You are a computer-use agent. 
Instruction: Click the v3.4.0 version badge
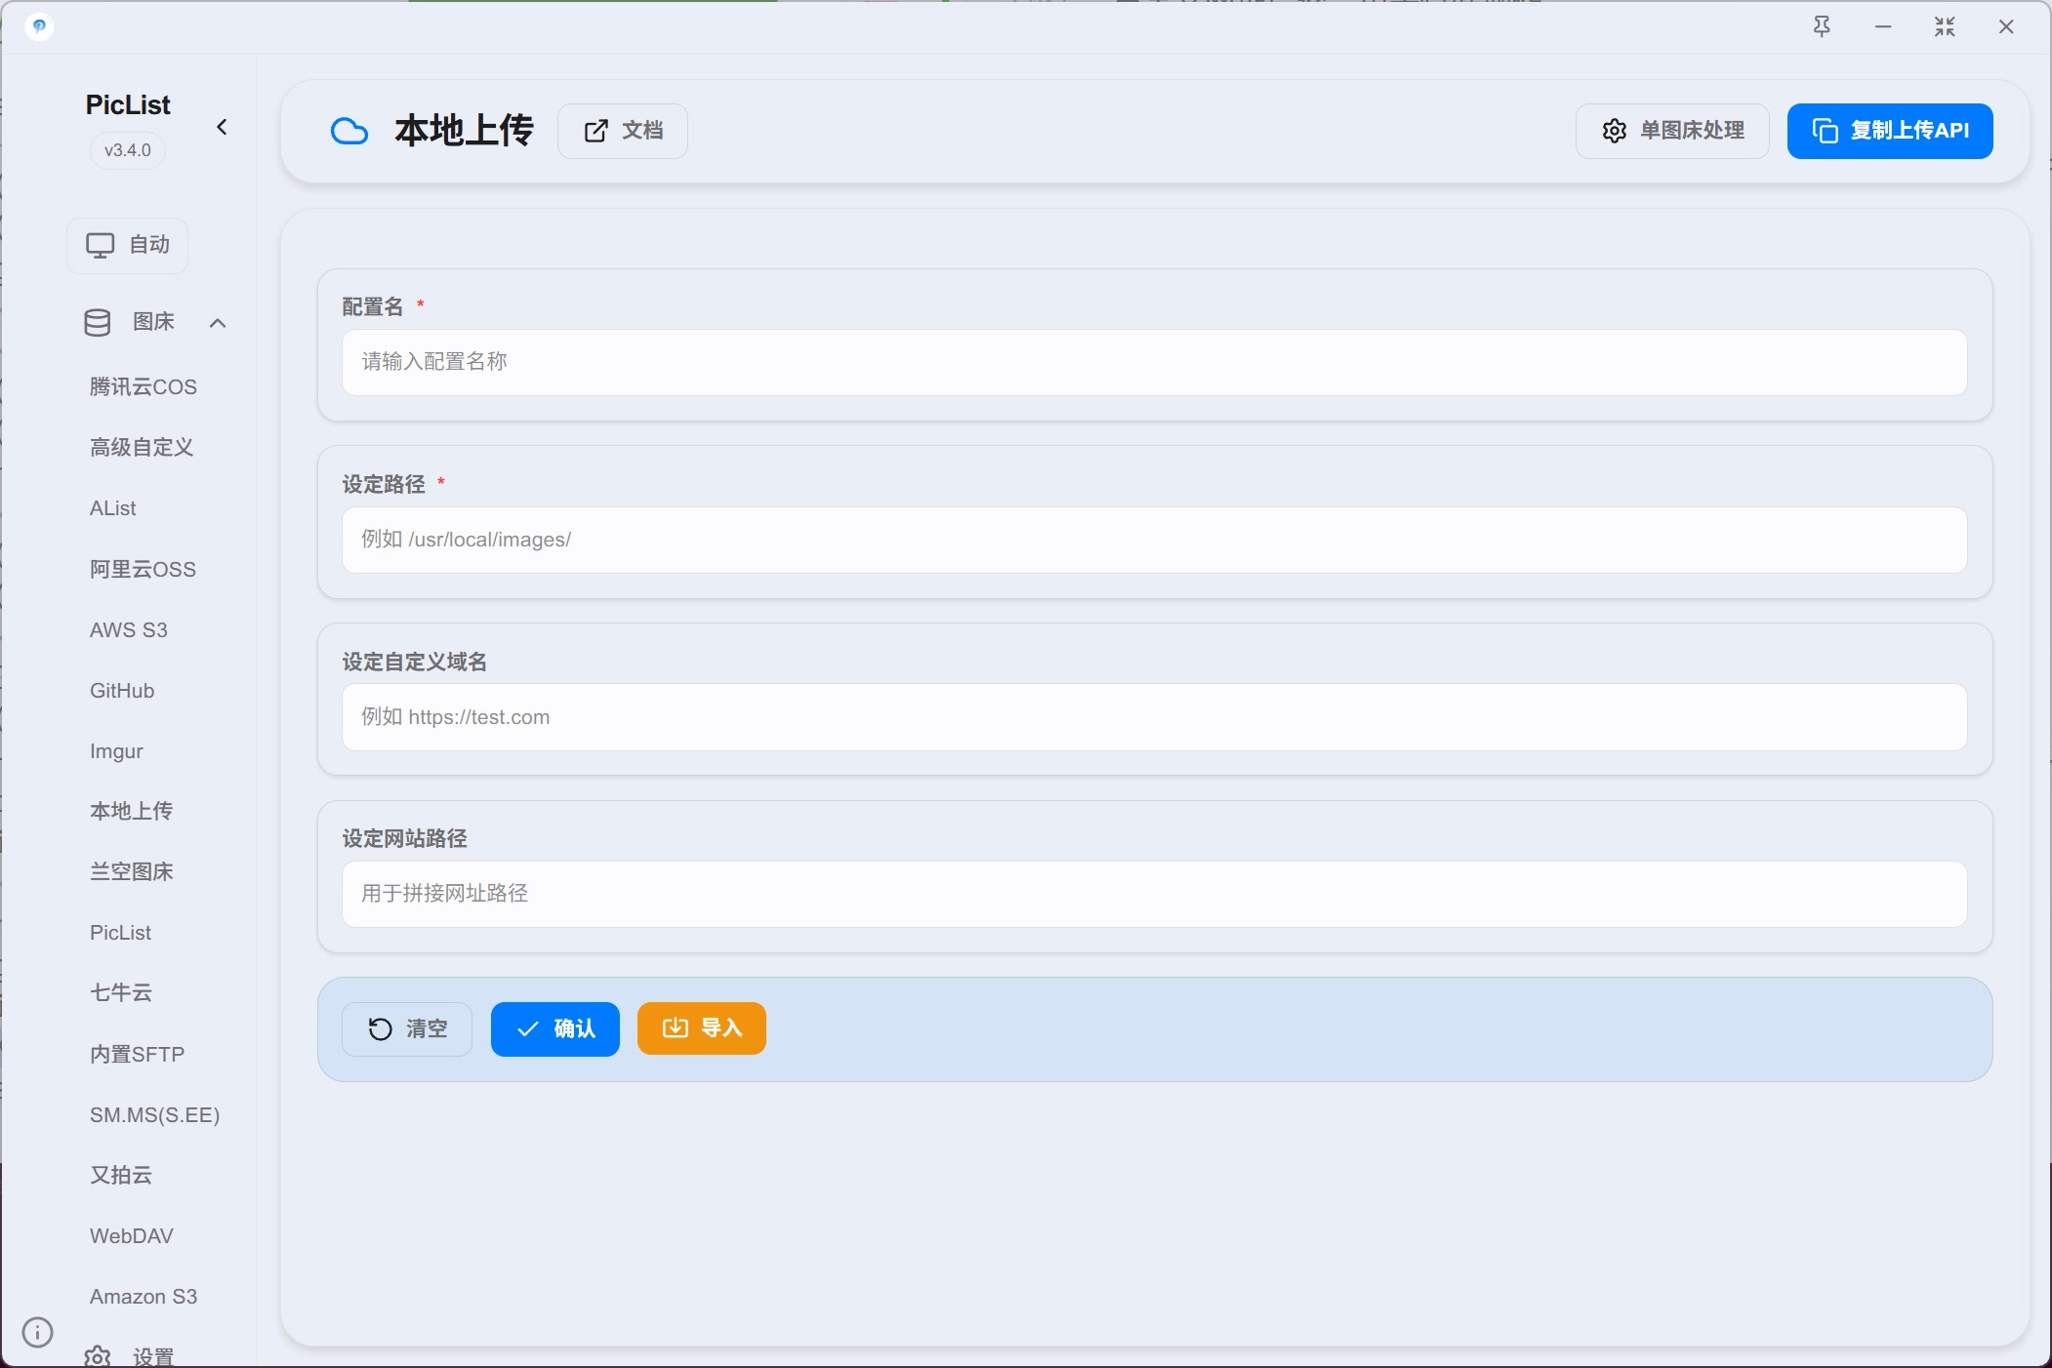click(x=128, y=151)
